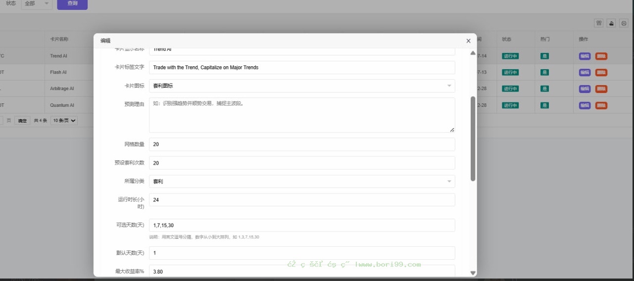Click 删除 button in Flash AI row

tap(601, 72)
